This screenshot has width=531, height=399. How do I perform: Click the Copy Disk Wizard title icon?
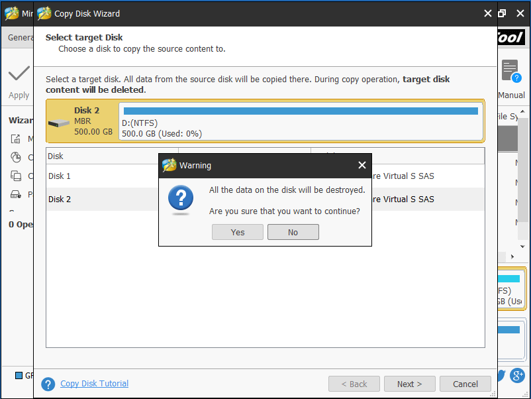coord(44,13)
